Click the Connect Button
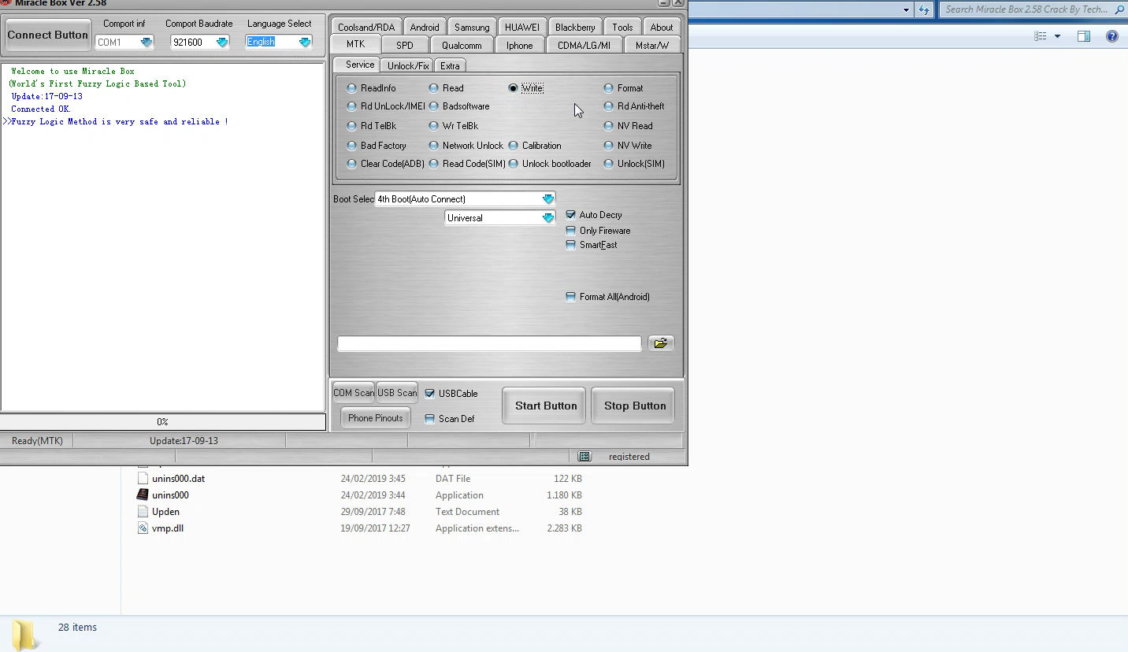The image size is (1128, 652). [x=48, y=35]
